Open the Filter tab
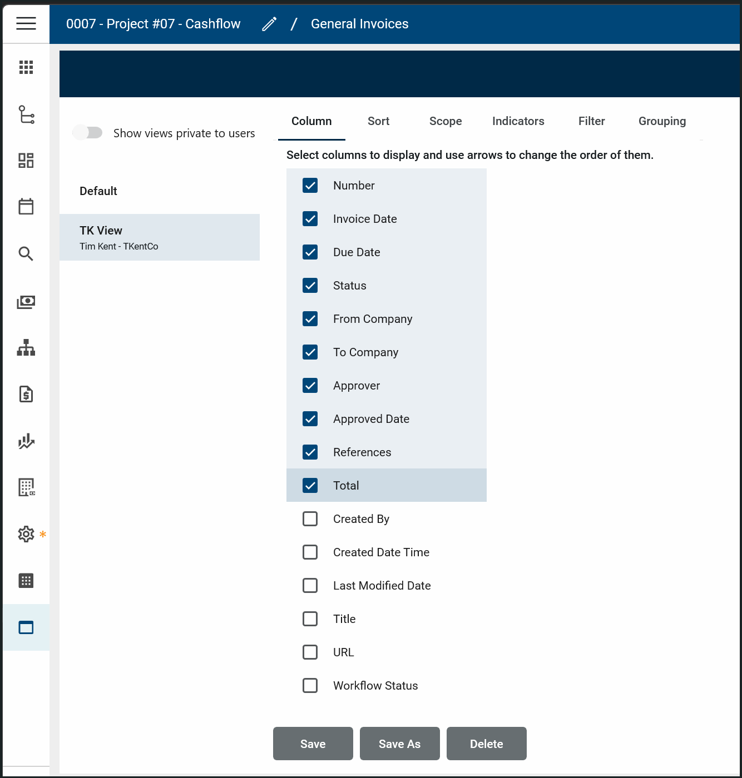This screenshot has width=742, height=778. click(591, 121)
